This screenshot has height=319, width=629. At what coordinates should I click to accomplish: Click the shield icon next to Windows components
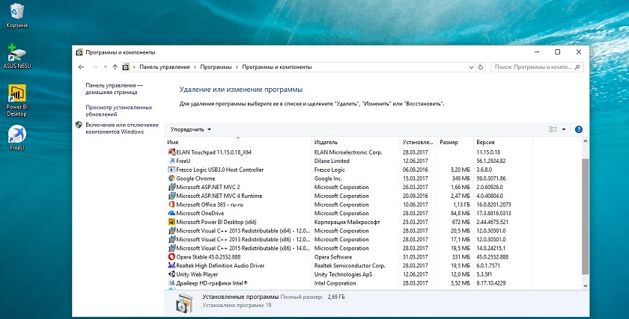(79, 125)
